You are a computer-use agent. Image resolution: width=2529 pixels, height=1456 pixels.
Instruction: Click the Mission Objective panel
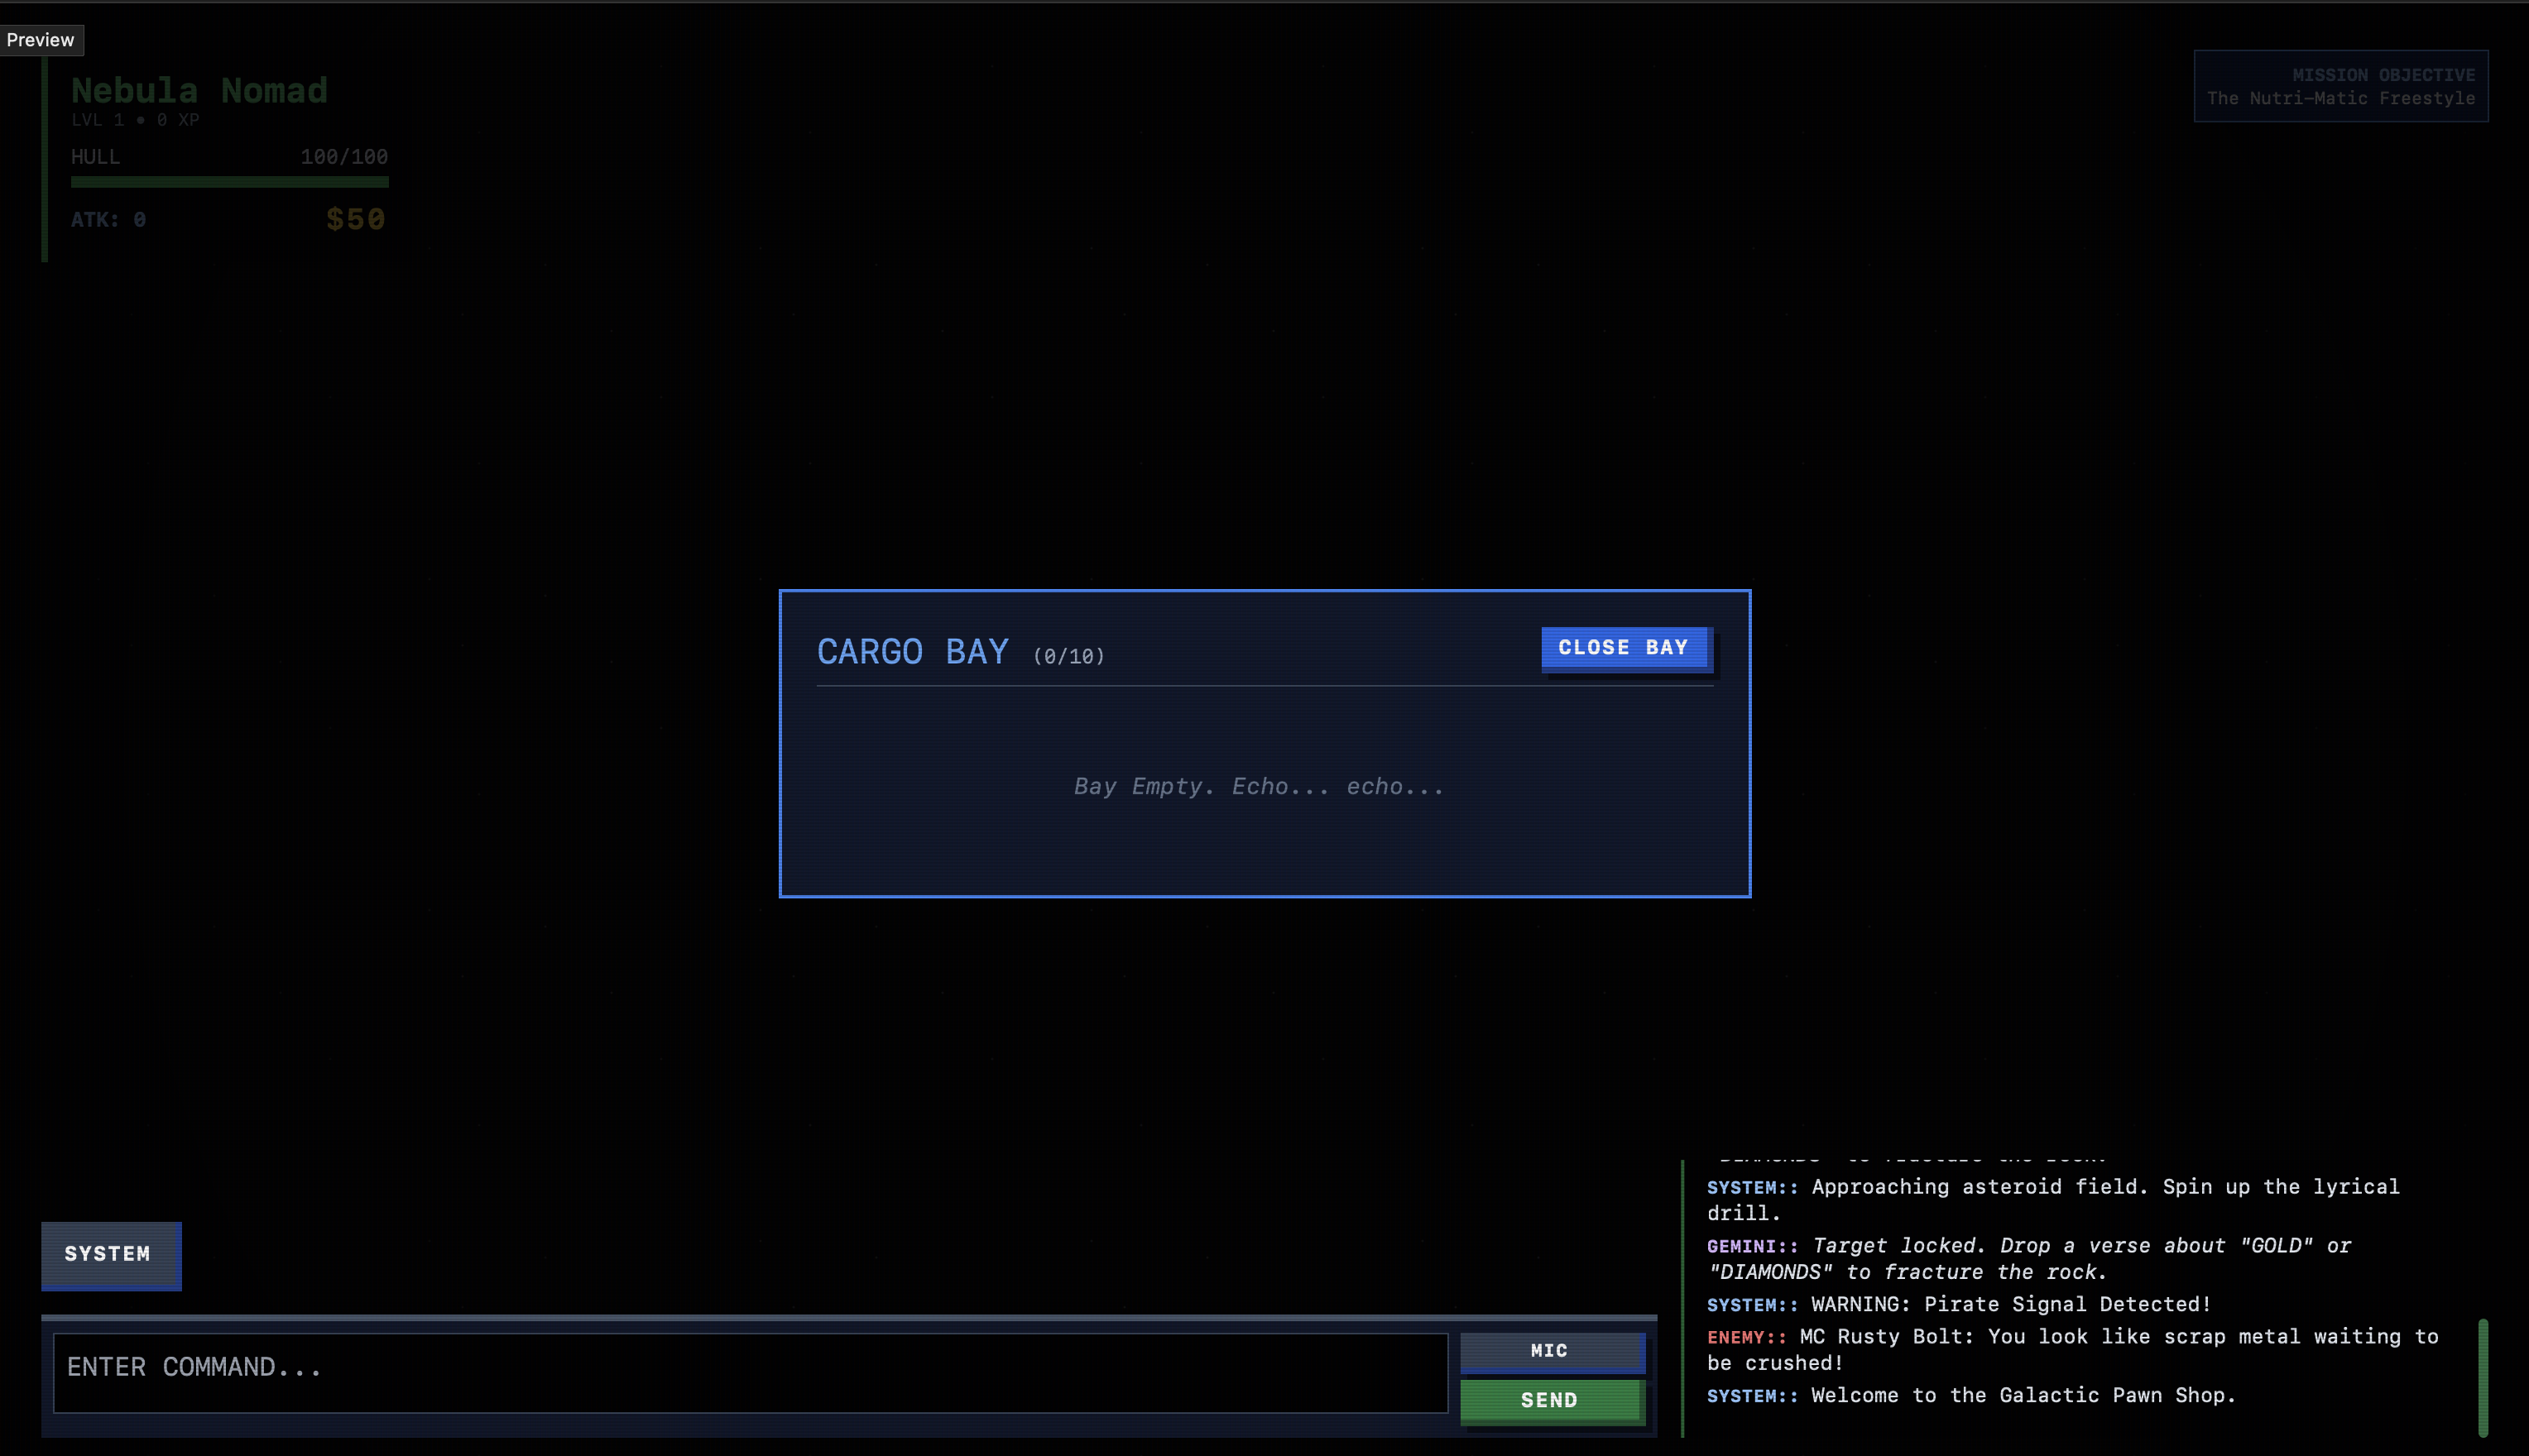[2340, 87]
